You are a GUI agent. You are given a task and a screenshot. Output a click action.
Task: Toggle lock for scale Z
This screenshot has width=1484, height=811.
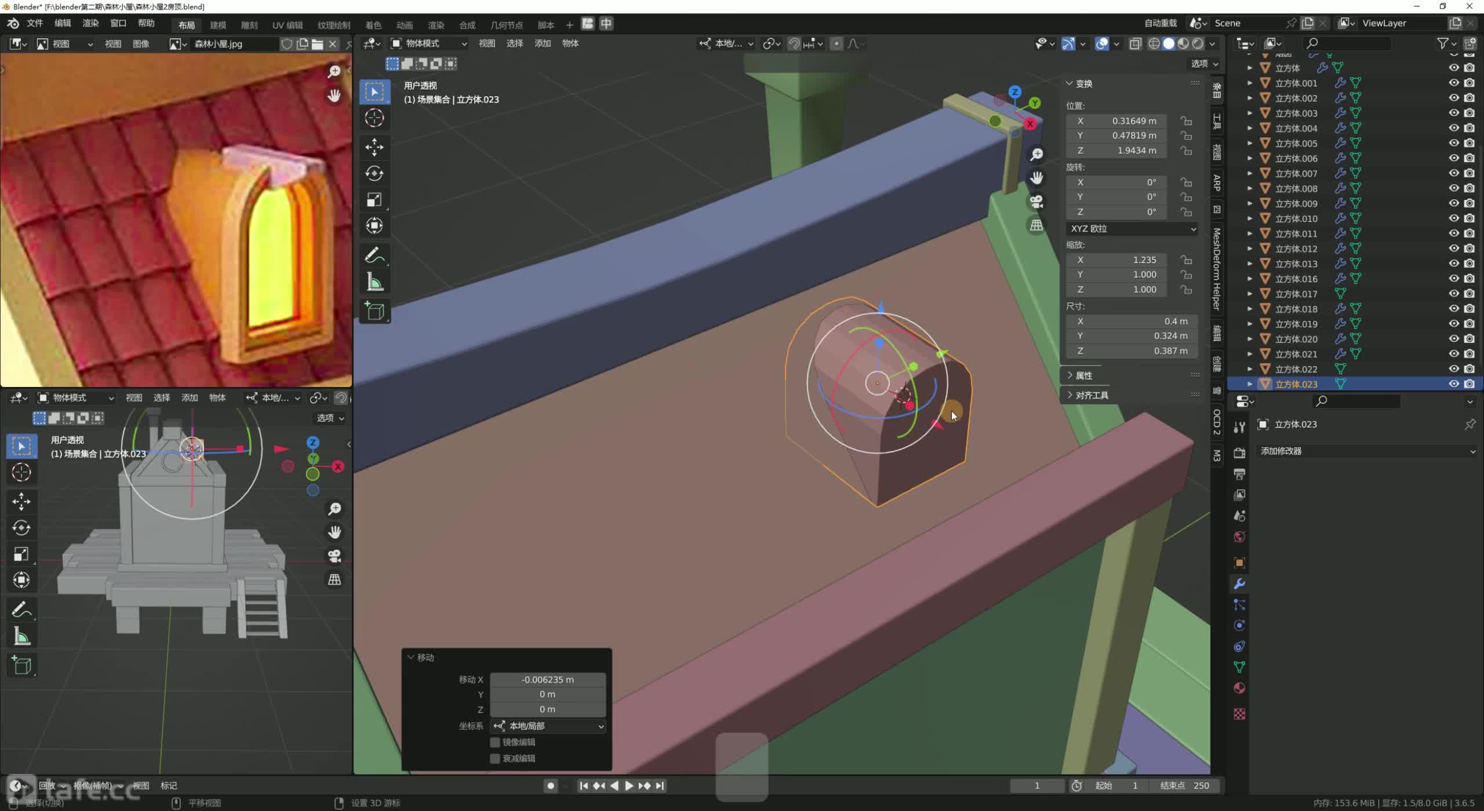click(x=1187, y=289)
